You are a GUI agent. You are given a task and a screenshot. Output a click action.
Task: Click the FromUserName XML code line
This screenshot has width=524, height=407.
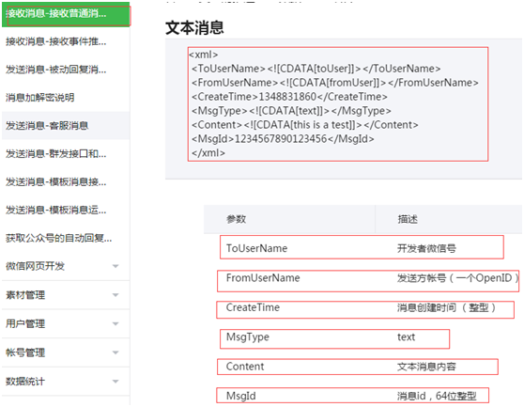[x=335, y=83]
